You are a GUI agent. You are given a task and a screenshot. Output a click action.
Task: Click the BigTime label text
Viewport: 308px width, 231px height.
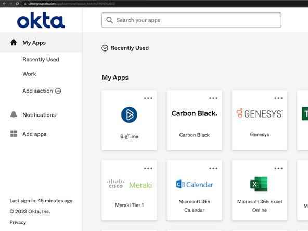pos(129,136)
